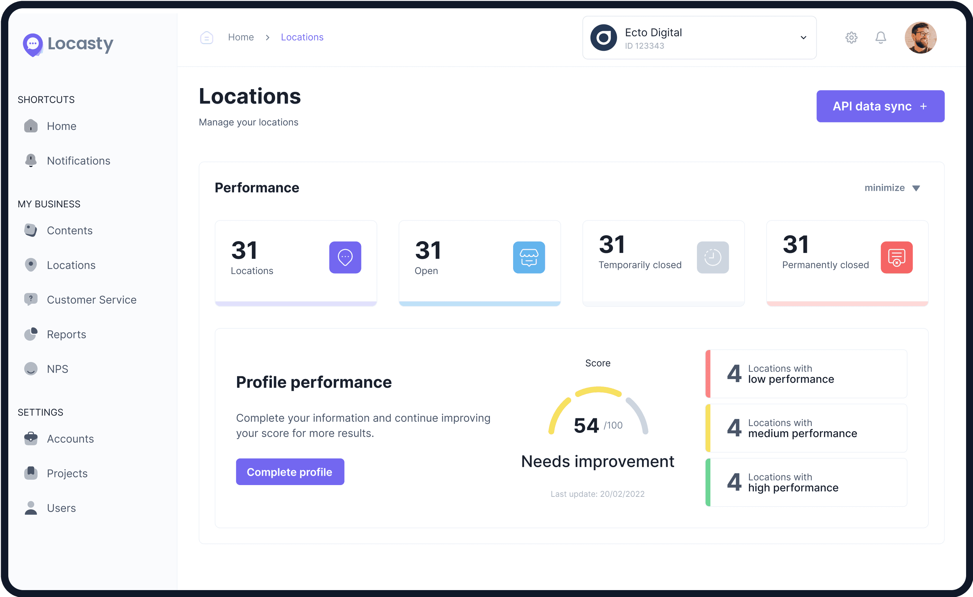The image size is (973, 597).
Task: Click the Home breadcrumb link
Action: [240, 37]
